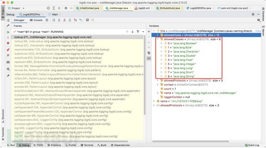
Task: Open the Event Log
Action: pyautogui.click(x=252, y=145)
